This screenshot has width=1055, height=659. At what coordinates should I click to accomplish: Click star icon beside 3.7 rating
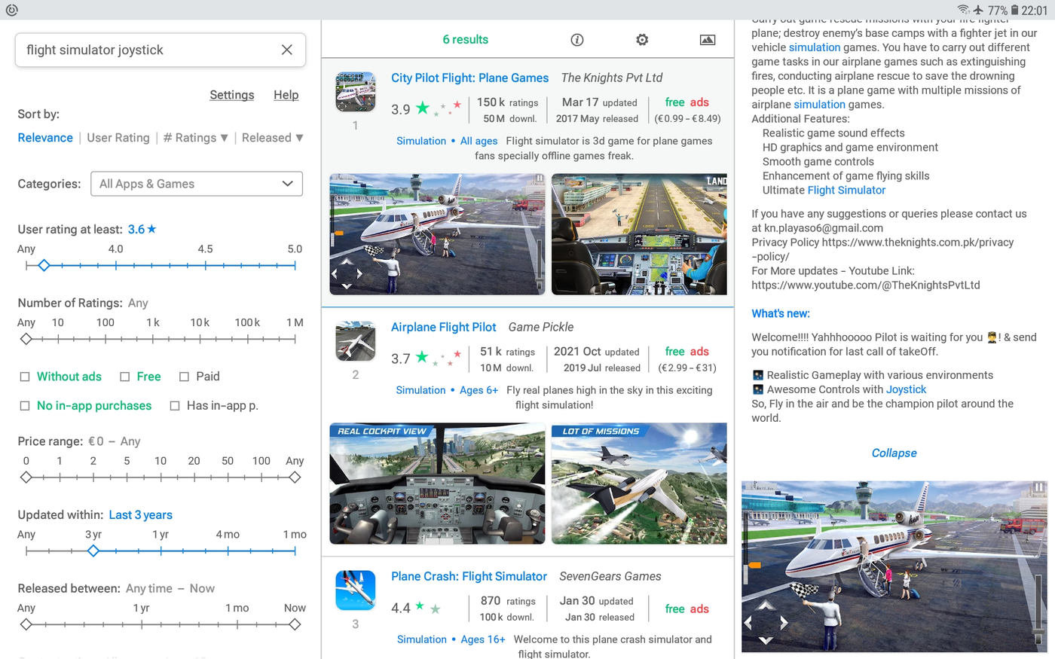(422, 356)
